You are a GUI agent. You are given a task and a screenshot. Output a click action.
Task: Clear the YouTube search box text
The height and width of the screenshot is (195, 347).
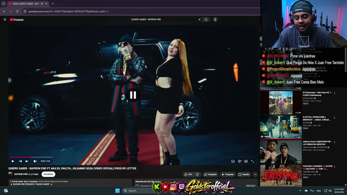200,19
